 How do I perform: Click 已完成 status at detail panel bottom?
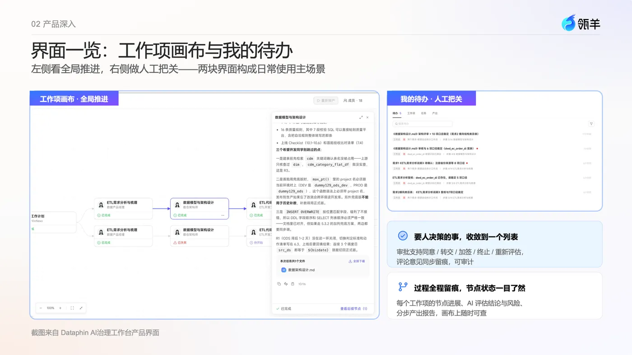coord(284,309)
